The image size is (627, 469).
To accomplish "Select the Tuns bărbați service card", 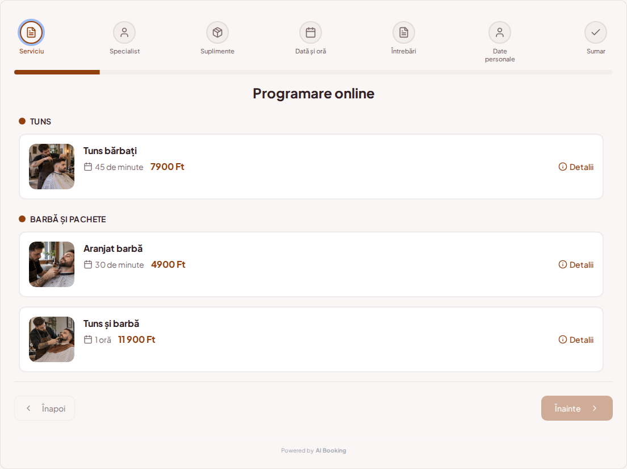I will tap(311, 167).
